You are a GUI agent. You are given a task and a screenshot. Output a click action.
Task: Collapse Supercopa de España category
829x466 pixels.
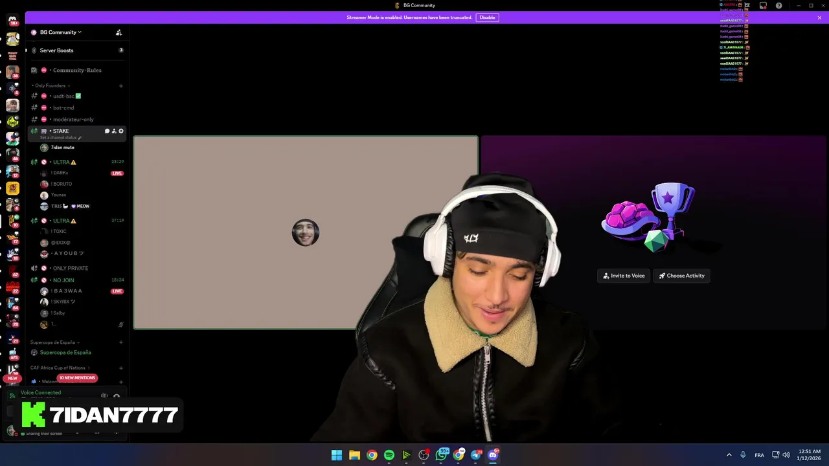pyautogui.click(x=55, y=342)
